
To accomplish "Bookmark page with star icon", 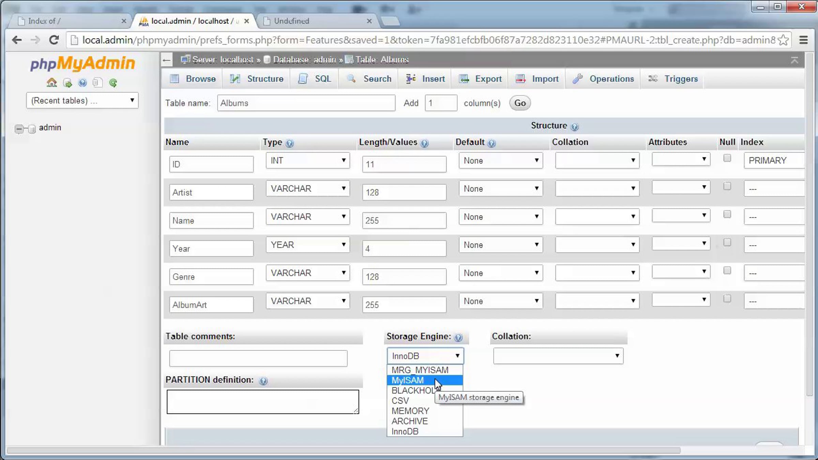I will point(783,40).
